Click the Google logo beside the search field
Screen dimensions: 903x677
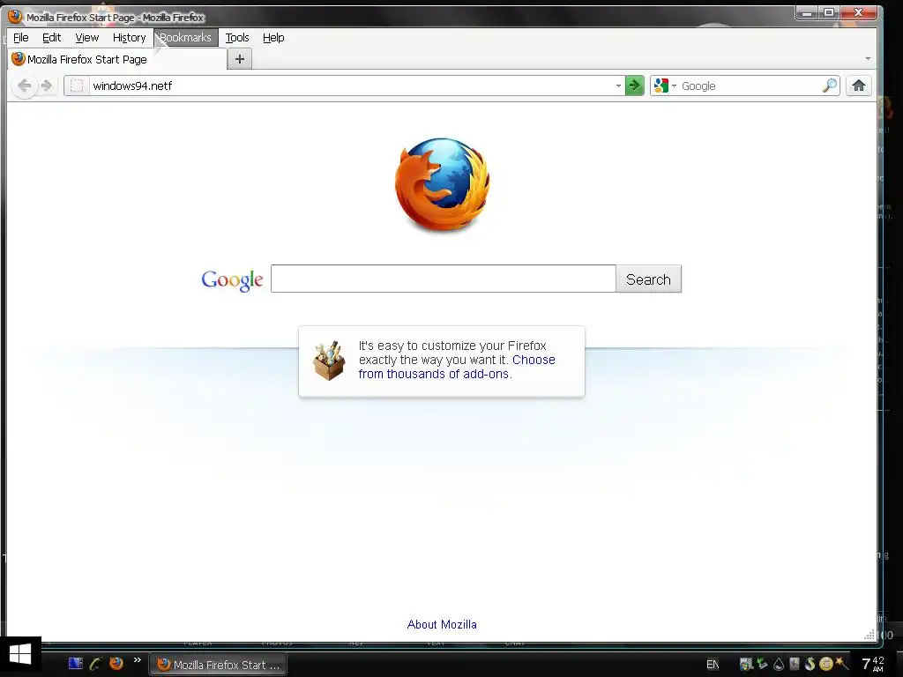pos(232,279)
